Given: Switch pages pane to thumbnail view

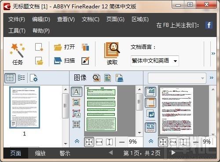Looking at the screenshot, I should 10,78.
